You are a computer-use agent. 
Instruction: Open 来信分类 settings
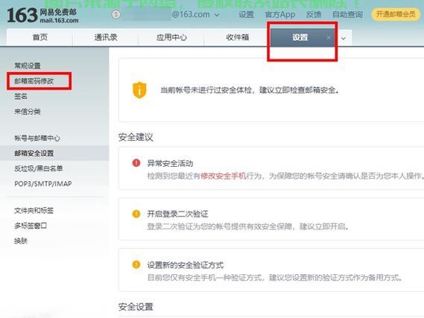coord(28,111)
